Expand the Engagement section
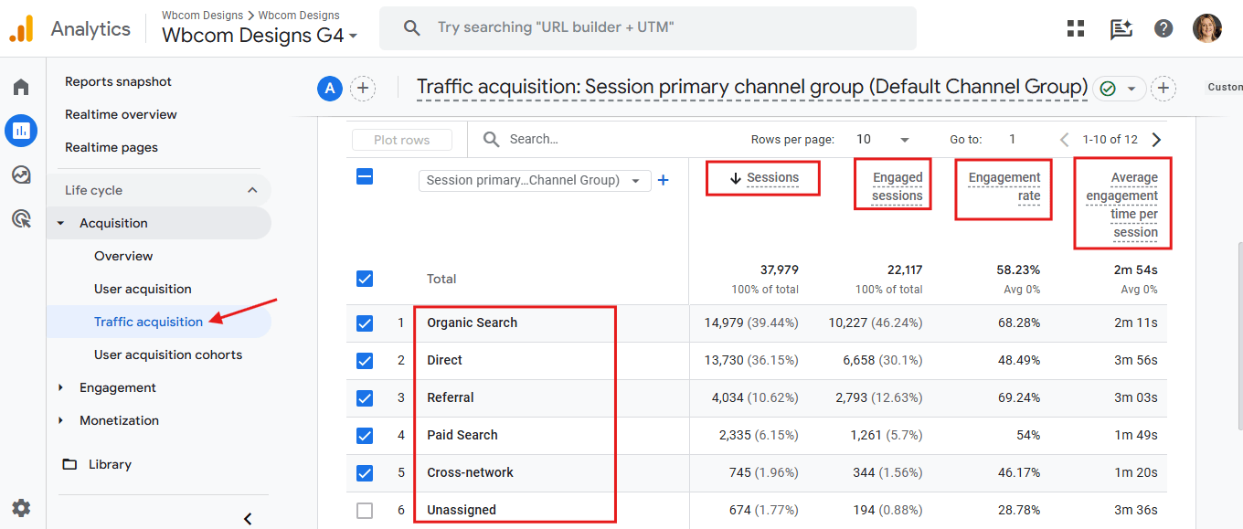The image size is (1243, 529). point(117,386)
